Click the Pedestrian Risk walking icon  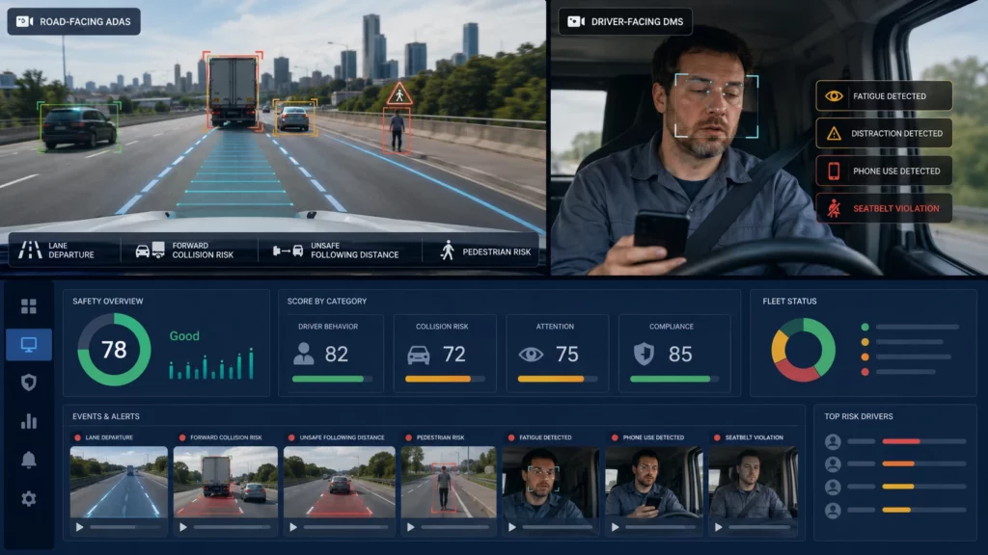tap(448, 251)
